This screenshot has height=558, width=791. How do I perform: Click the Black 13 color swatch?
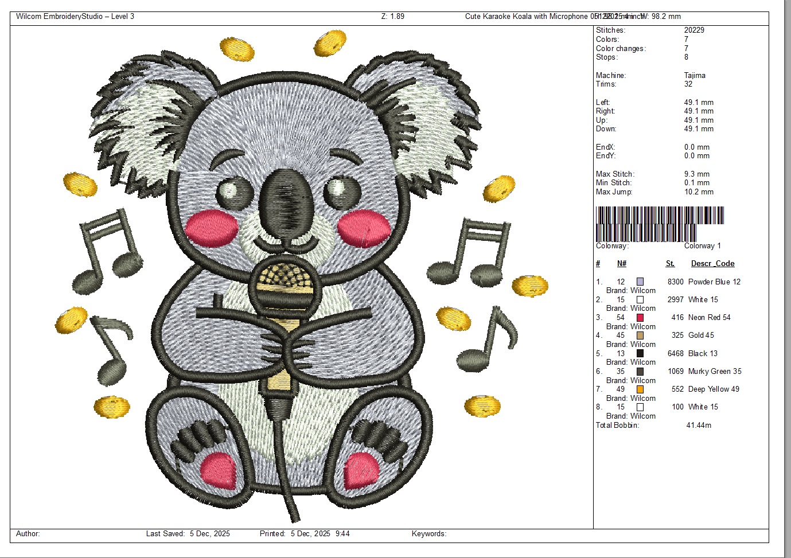coord(640,353)
